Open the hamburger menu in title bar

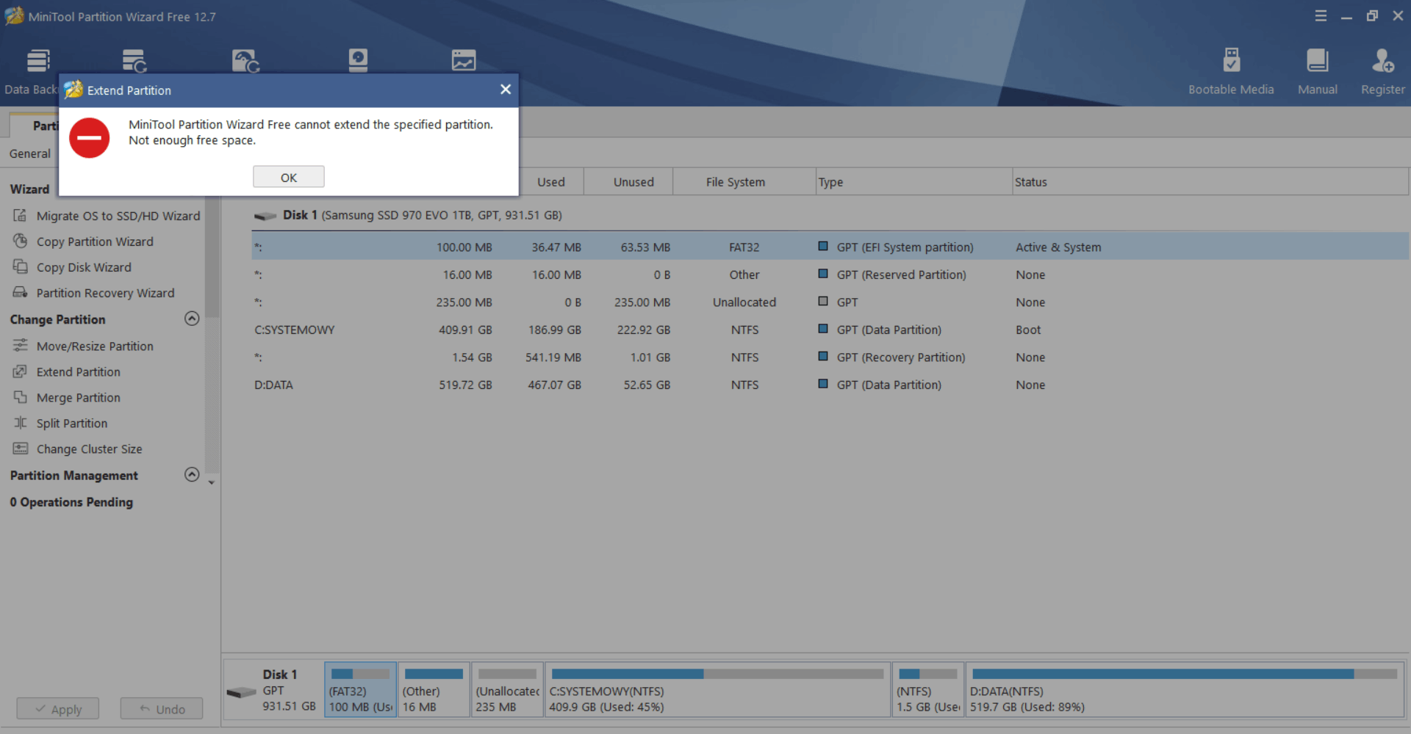[1321, 16]
